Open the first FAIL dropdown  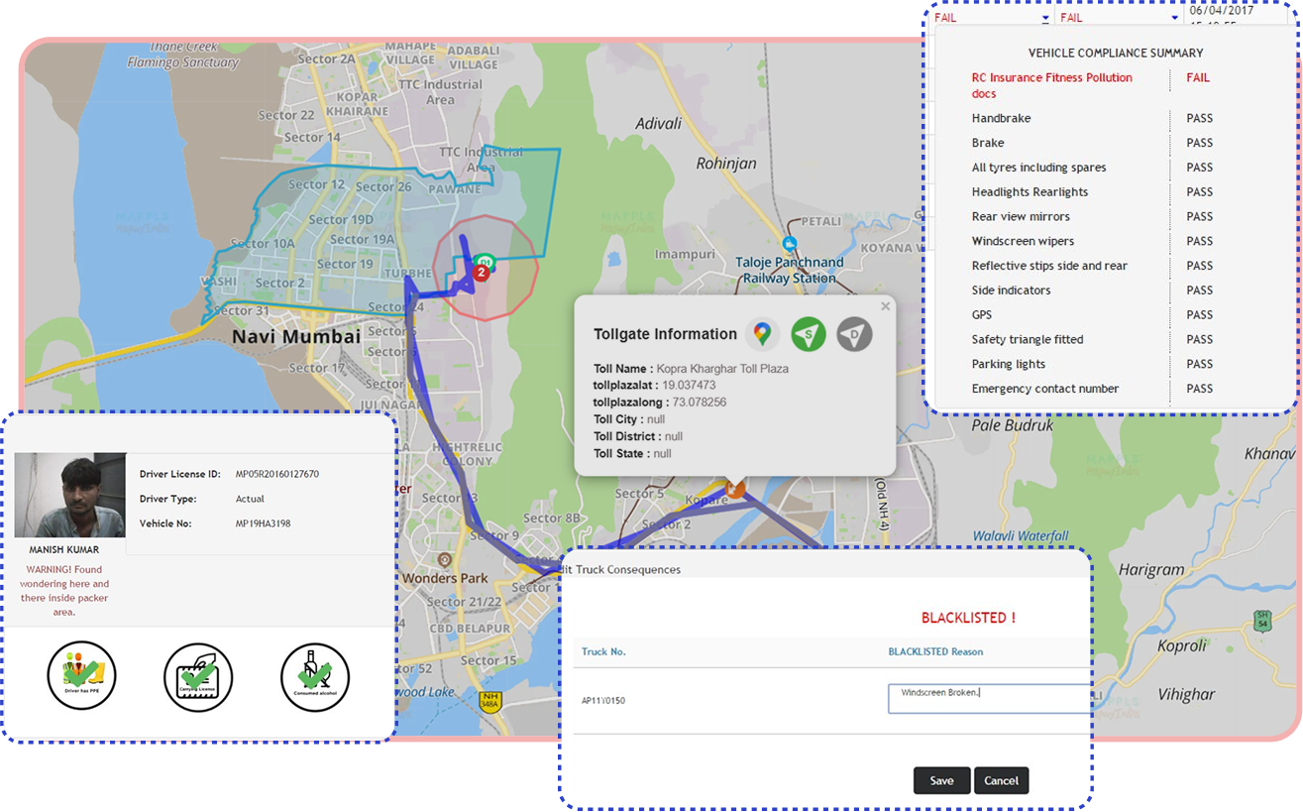tap(1044, 18)
